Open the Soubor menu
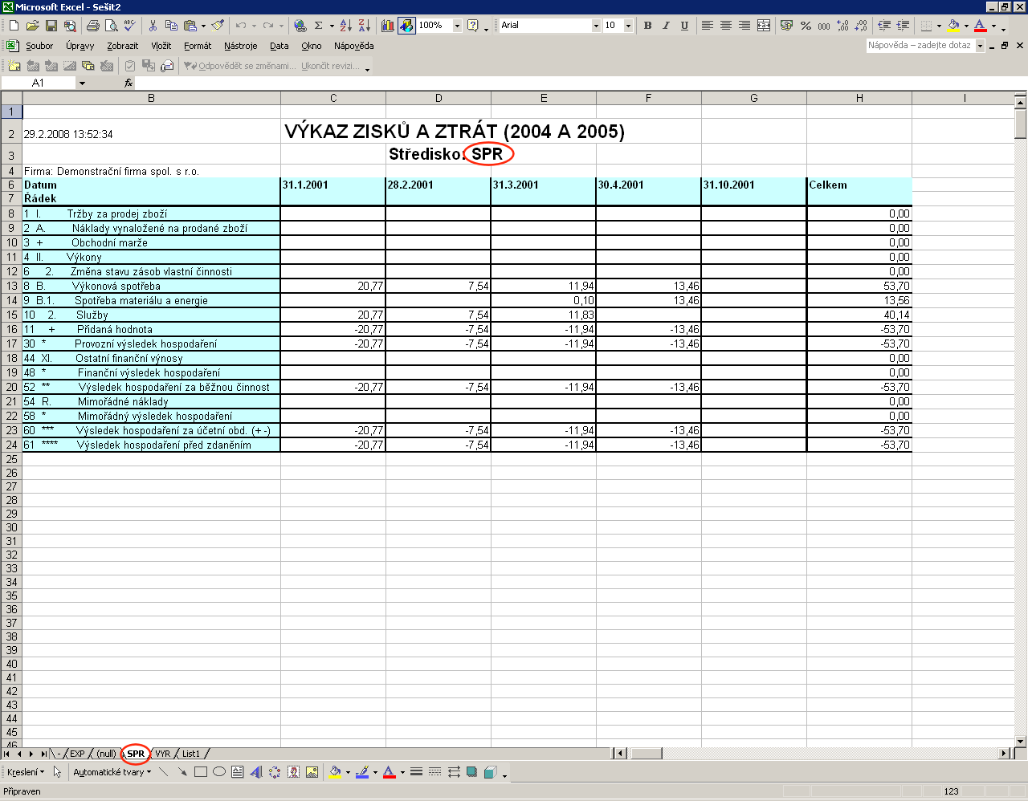Screen dimensions: 1028x801 (x=39, y=46)
